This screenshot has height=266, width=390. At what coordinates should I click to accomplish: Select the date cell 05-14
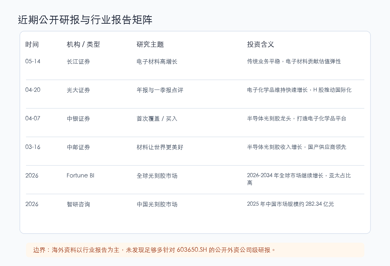[33, 61]
